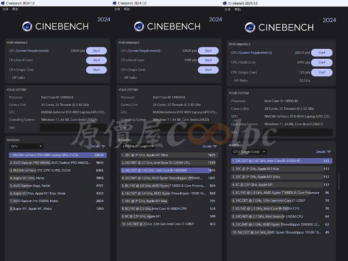Select NVIDIA GeForce RTX 2070 SUPER row
The height and width of the screenshot is (261, 348).
(58, 170)
